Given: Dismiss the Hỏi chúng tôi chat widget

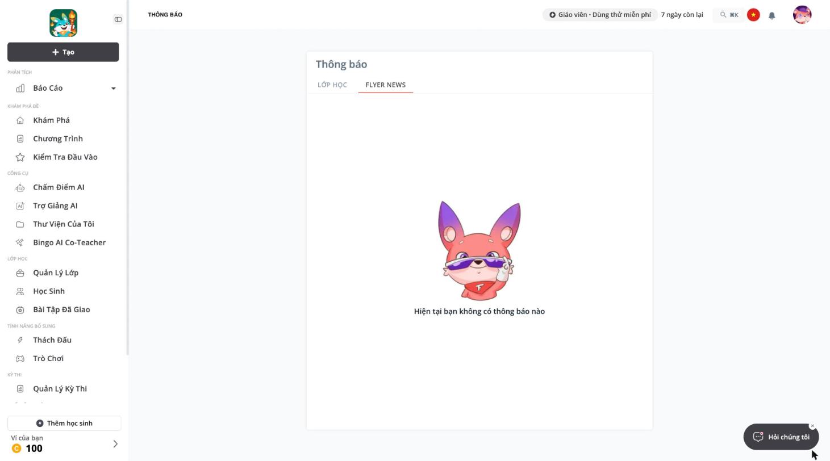Looking at the screenshot, I should click(x=812, y=426).
